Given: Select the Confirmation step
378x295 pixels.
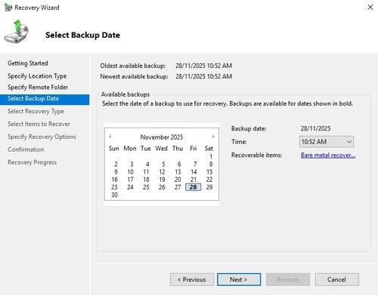Looking at the screenshot, I should click(x=26, y=149).
